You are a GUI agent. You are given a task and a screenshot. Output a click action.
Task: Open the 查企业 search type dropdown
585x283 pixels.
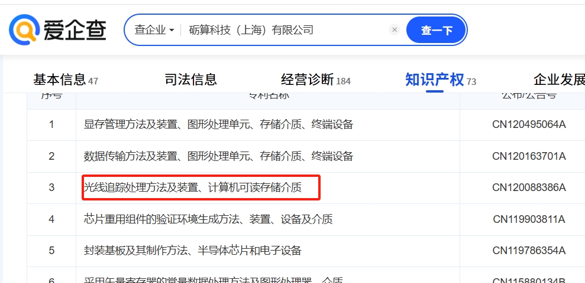point(154,29)
